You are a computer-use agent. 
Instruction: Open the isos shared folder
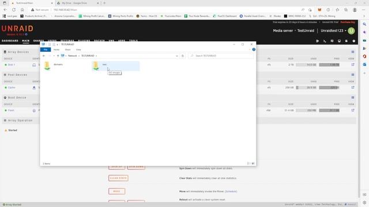pyautogui.click(x=115, y=66)
